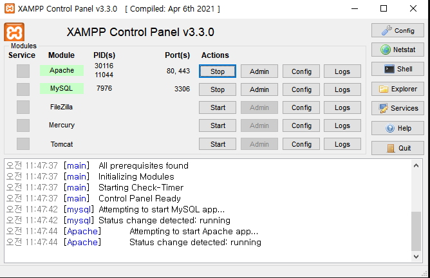The height and width of the screenshot is (278, 430).
Task: Click the Apache ports value "80, 443"
Action: pos(178,71)
